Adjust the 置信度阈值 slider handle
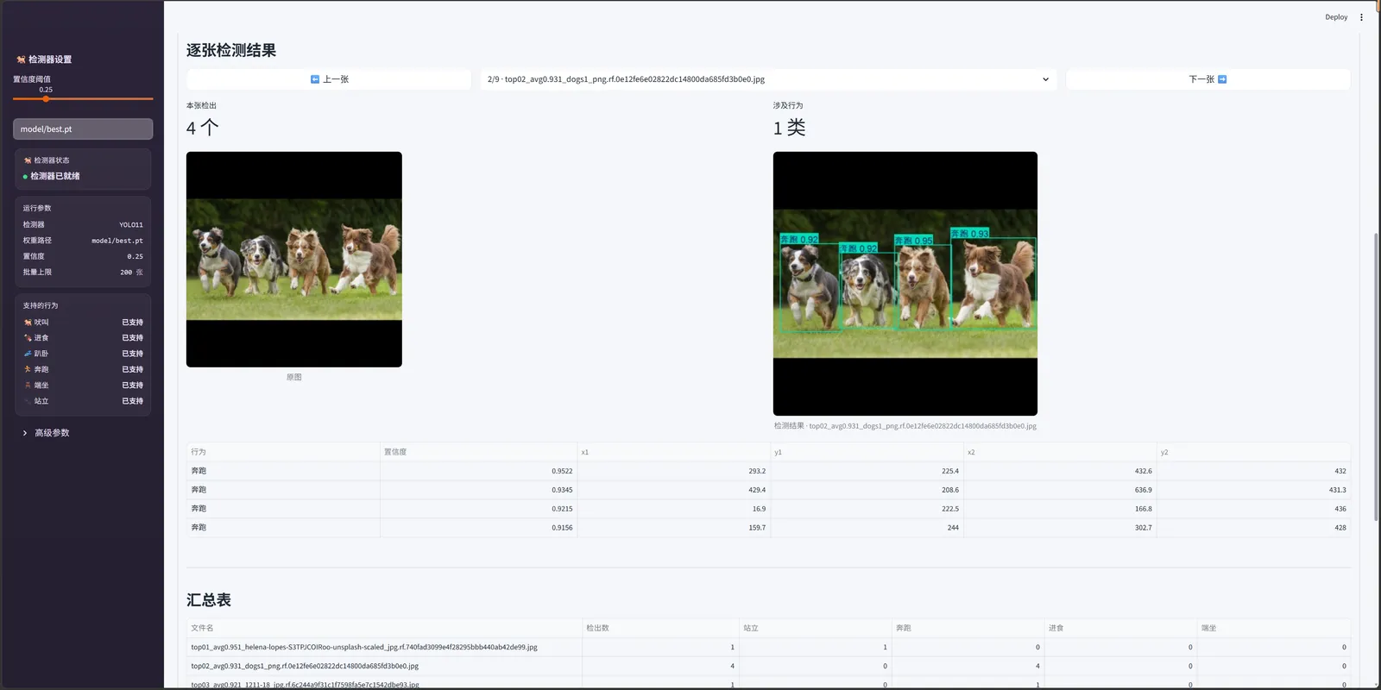The image size is (1381, 690). tap(46, 99)
